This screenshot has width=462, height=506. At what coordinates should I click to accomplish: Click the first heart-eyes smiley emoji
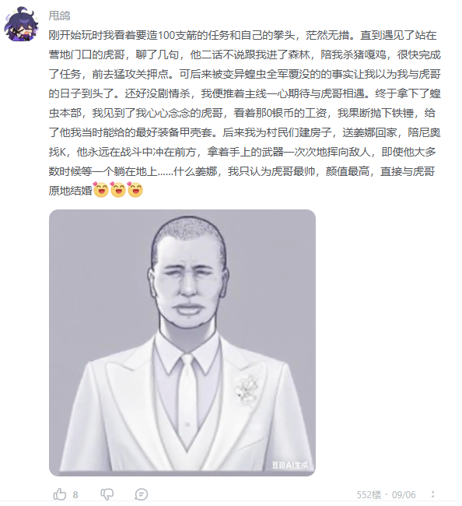click(100, 189)
